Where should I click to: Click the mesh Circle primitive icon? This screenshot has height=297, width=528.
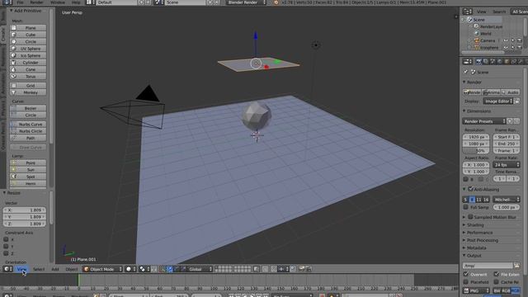(13, 42)
